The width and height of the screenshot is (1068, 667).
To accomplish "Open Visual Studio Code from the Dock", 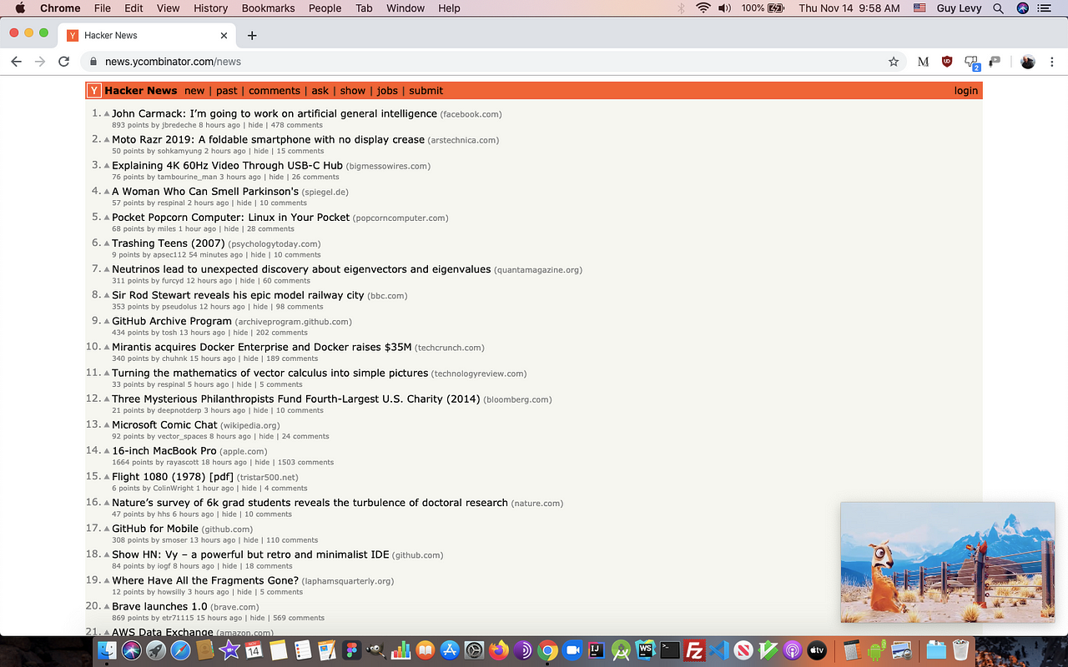I will coord(719,649).
